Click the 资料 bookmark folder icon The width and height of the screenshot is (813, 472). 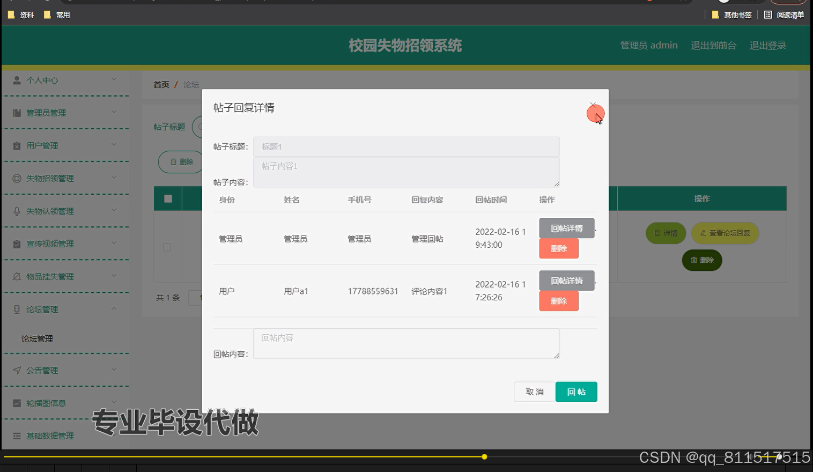11,14
